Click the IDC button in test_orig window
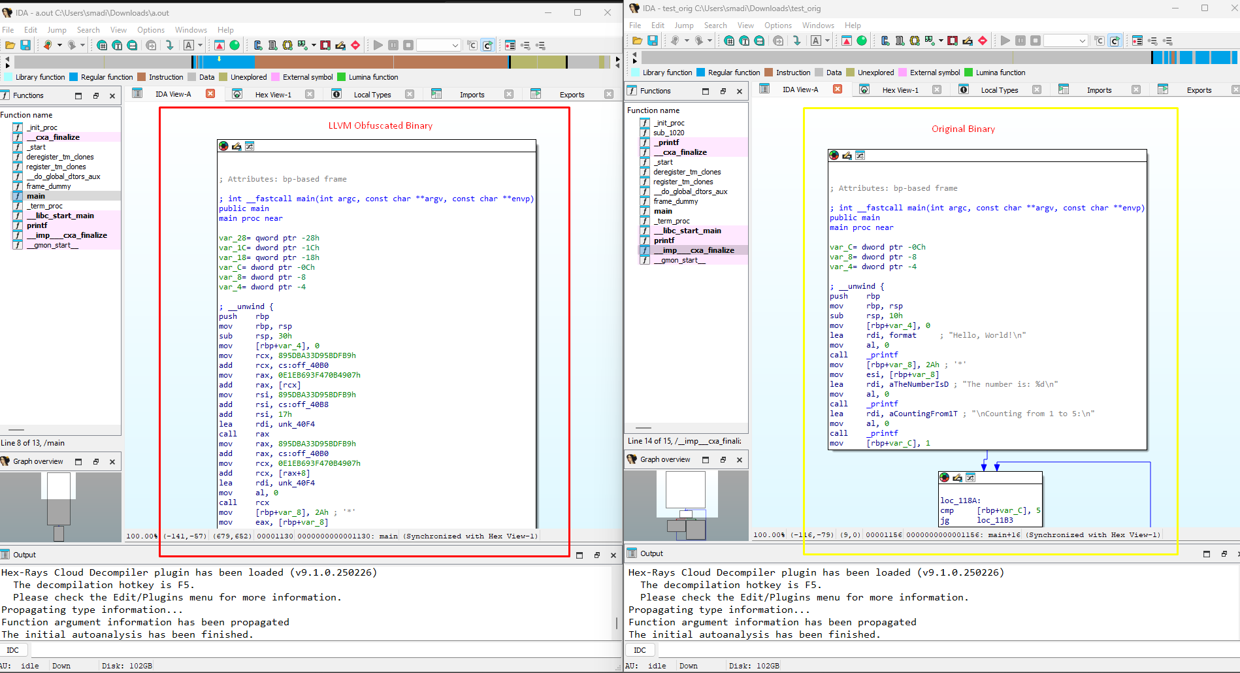1240x673 pixels. click(x=640, y=650)
